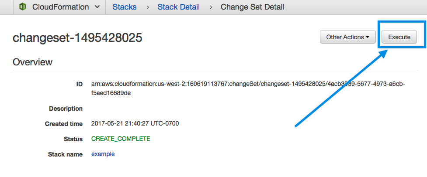This screenshot has width=427, height=177.
Task: Click the Description field label
Action: (x=66, y=109)
